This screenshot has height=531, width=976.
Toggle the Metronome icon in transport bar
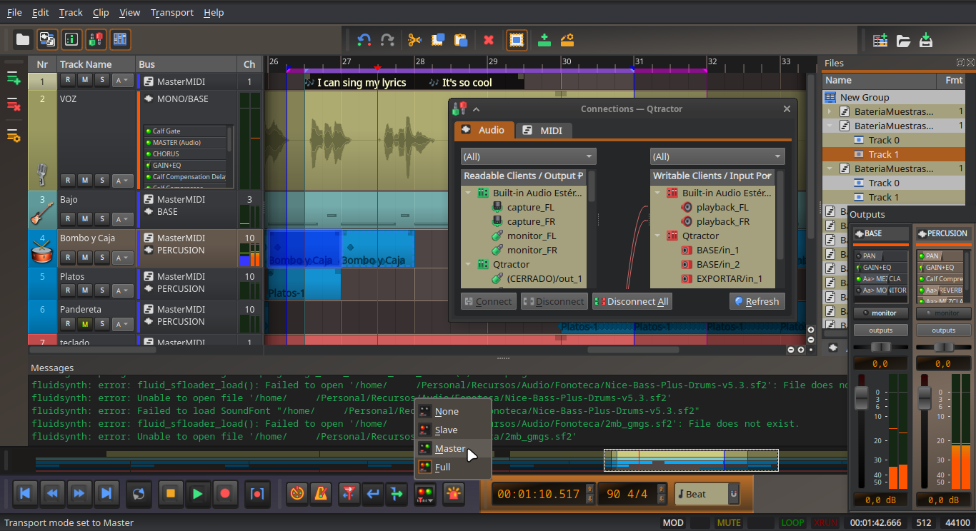(x=322, y=493)
